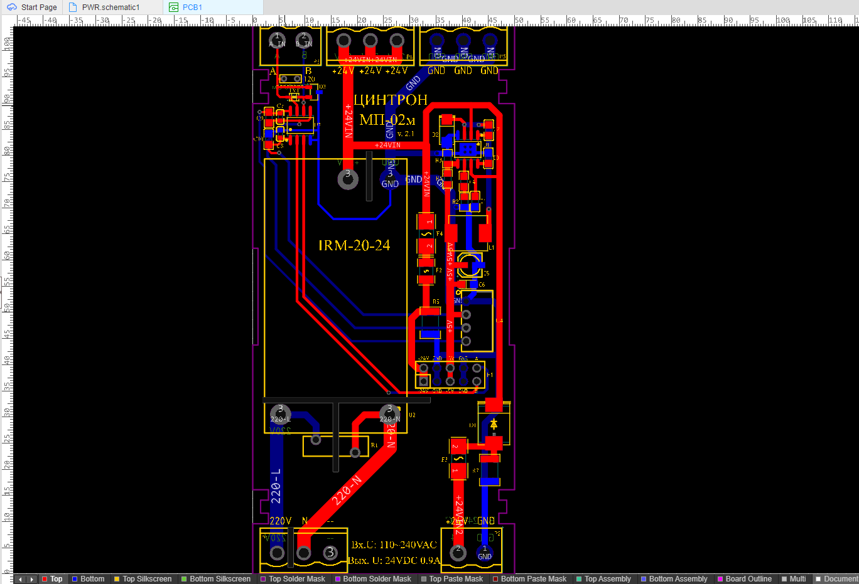Select capacitor C5 round footprint
The image size is (859, 584).
tap(469, 264)
